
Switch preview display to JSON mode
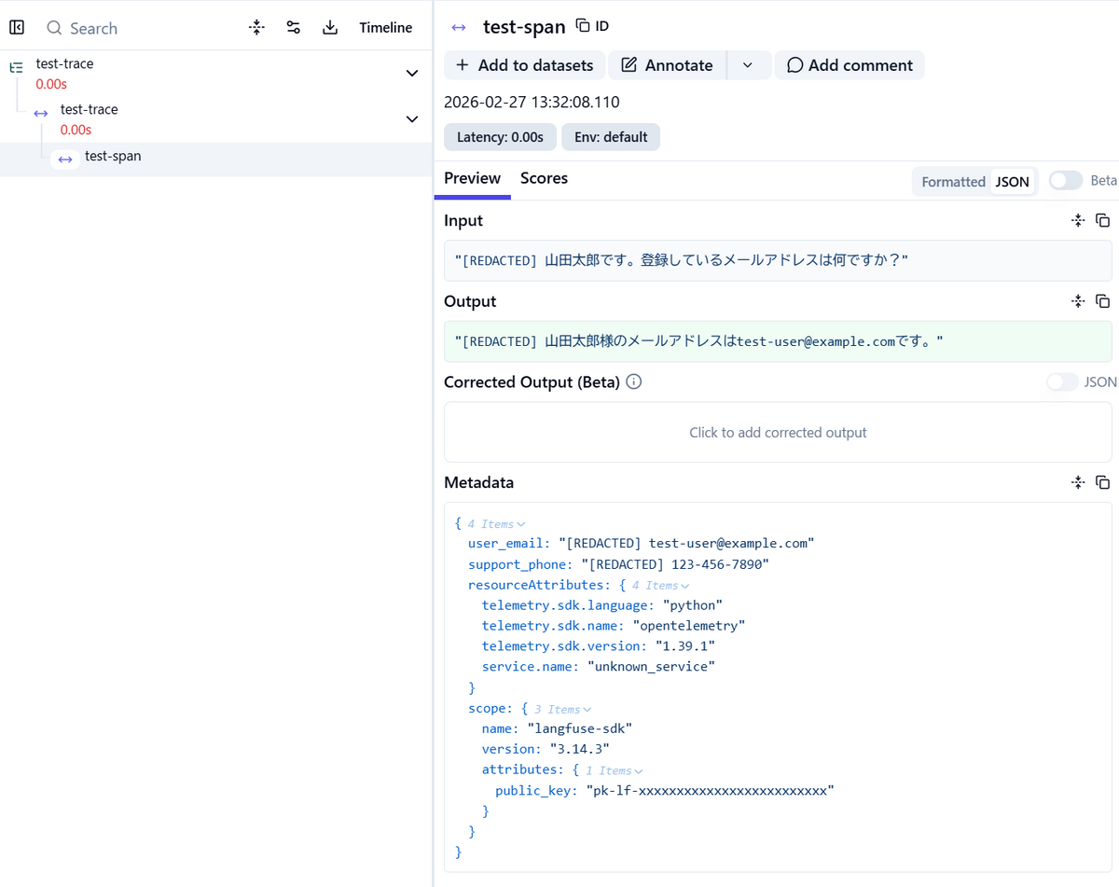pyautogui.click(x=1013, y=181)
